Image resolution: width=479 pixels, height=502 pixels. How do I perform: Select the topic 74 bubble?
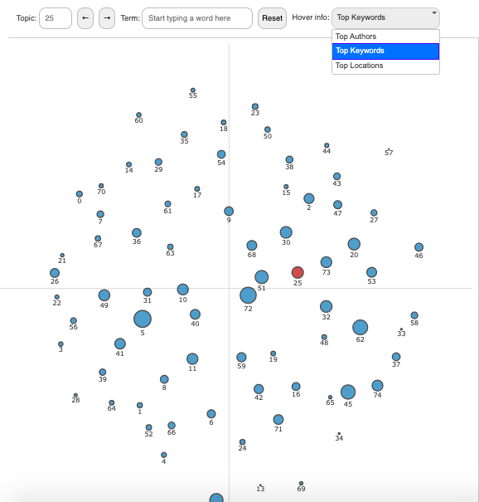tap(377, 386)
